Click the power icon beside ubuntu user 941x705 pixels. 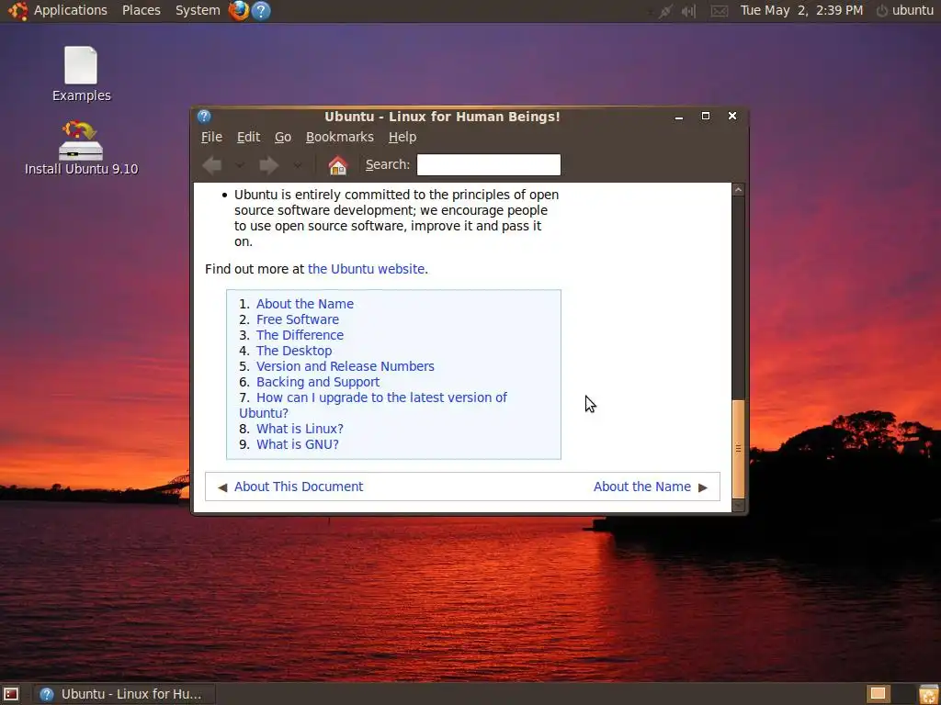point(881,11)
